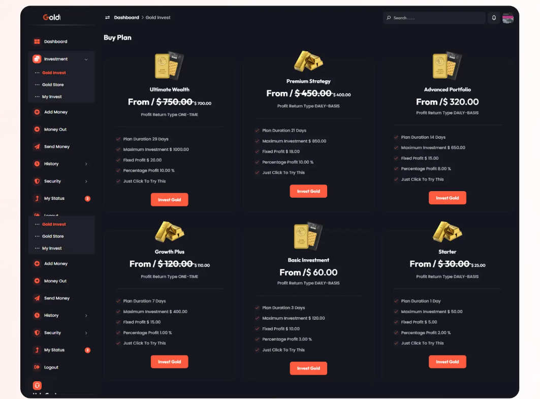Viewport: 540px width, 399px height.
Task: Click the Dashboard grid icon in sidebar
Action: point(37,41)
